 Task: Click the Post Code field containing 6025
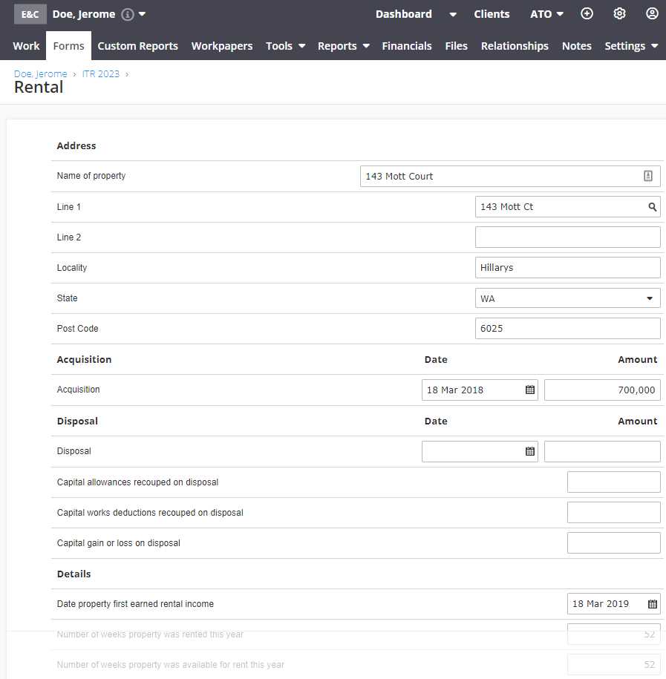tap(568, 328)
